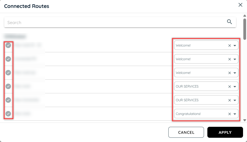Open the fourth row's OUR SERVICES dropdown arrow
Image resolution: width=247 pixels, height=142 pixels.
pos(235,87)
